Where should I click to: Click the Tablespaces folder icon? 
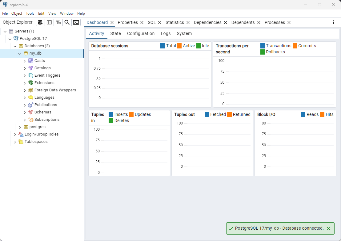(21, 142)
